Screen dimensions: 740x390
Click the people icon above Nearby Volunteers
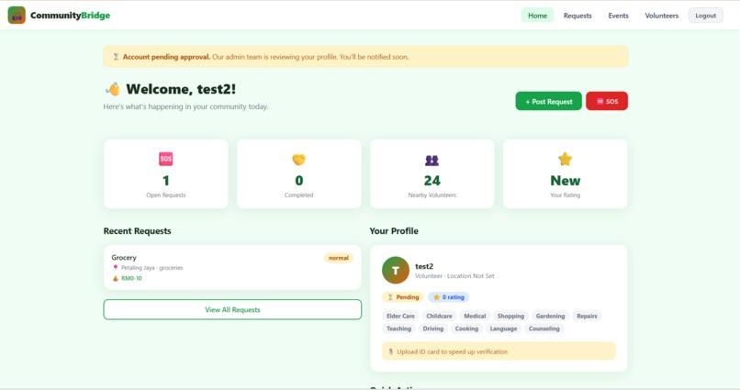click(432, 161)
